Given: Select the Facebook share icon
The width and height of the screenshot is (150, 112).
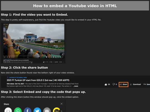Looking at the screenshot, I should tap(27, 110).
